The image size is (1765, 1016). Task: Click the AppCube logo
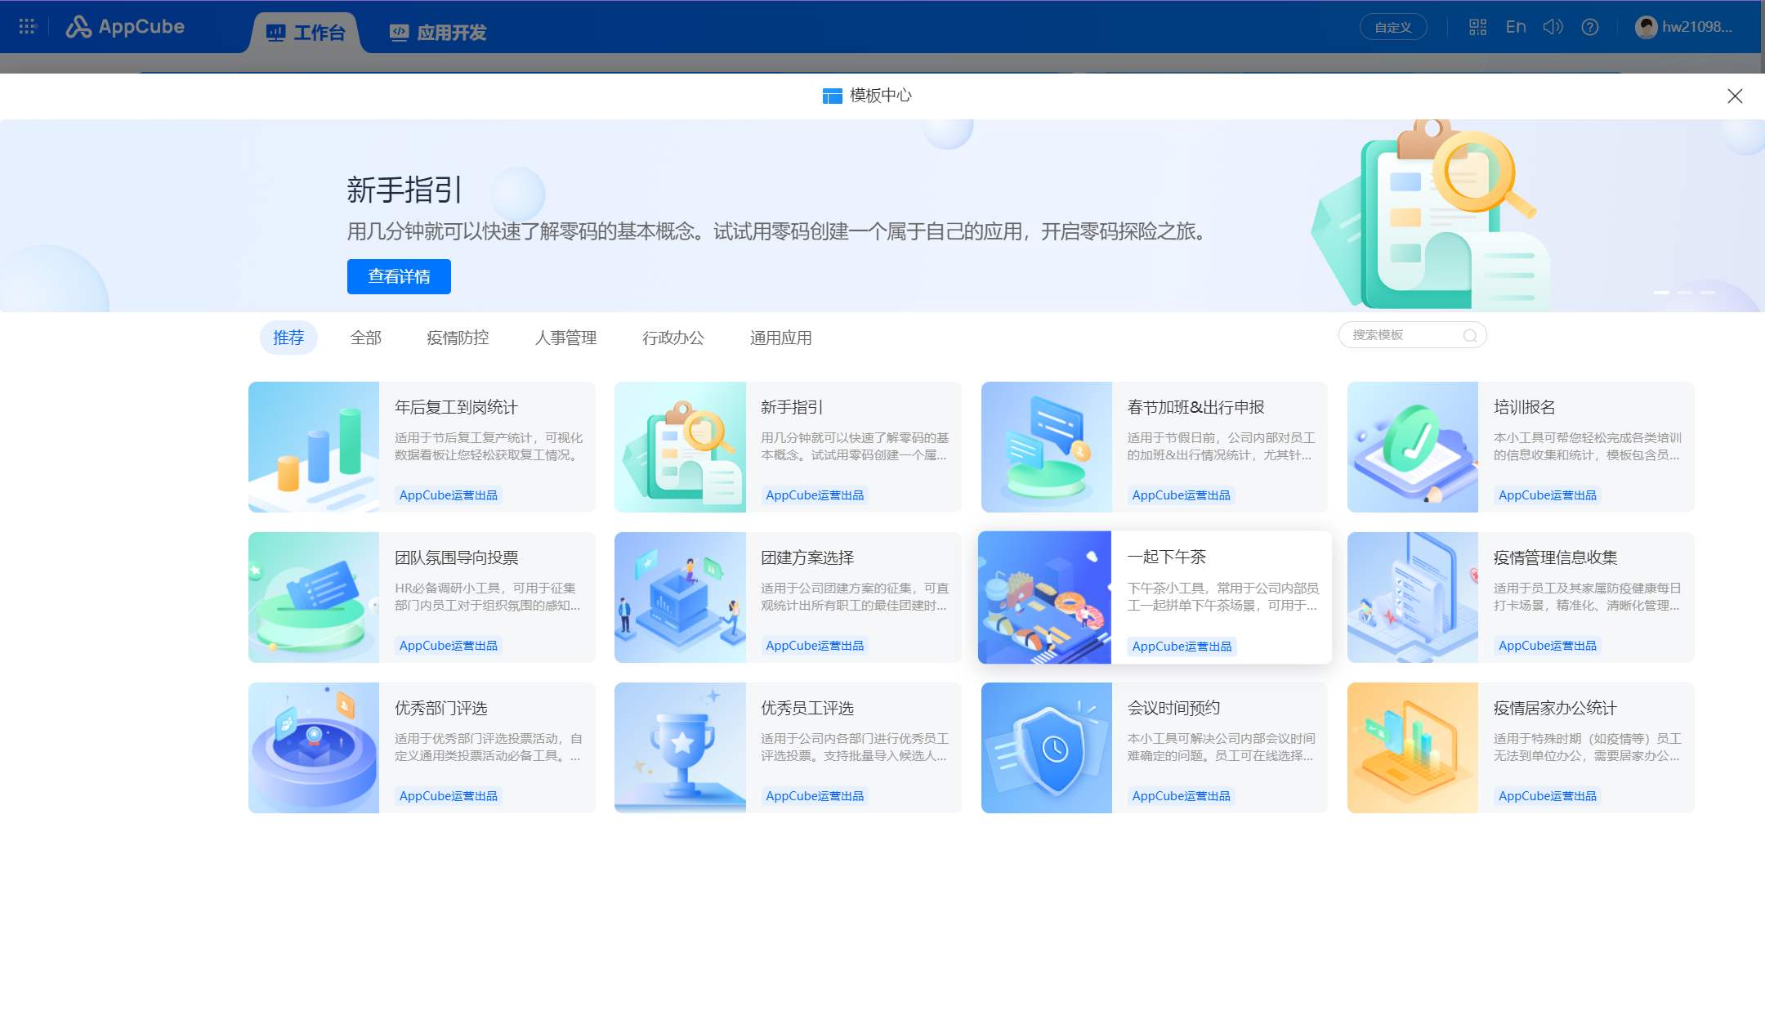coord(125,27)
